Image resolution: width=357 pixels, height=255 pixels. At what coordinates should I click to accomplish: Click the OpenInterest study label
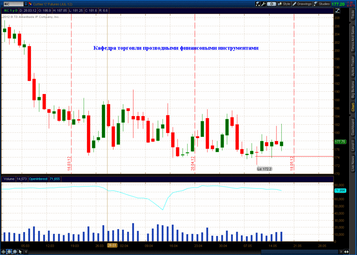38,179
